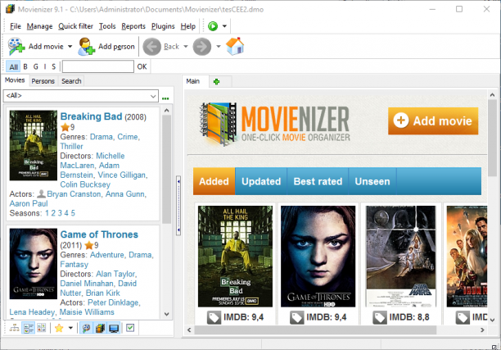Select the All alphabet filter

tap(13, 67)
